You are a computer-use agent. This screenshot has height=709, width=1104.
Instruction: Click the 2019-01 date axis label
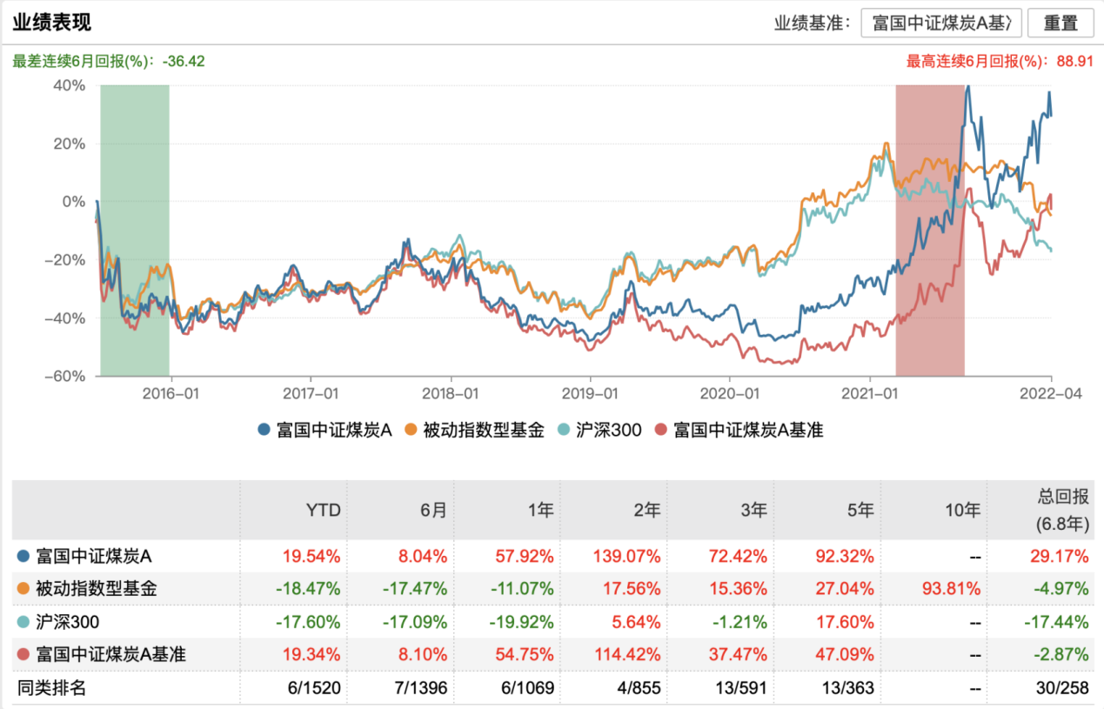click(x=590, y=393)
